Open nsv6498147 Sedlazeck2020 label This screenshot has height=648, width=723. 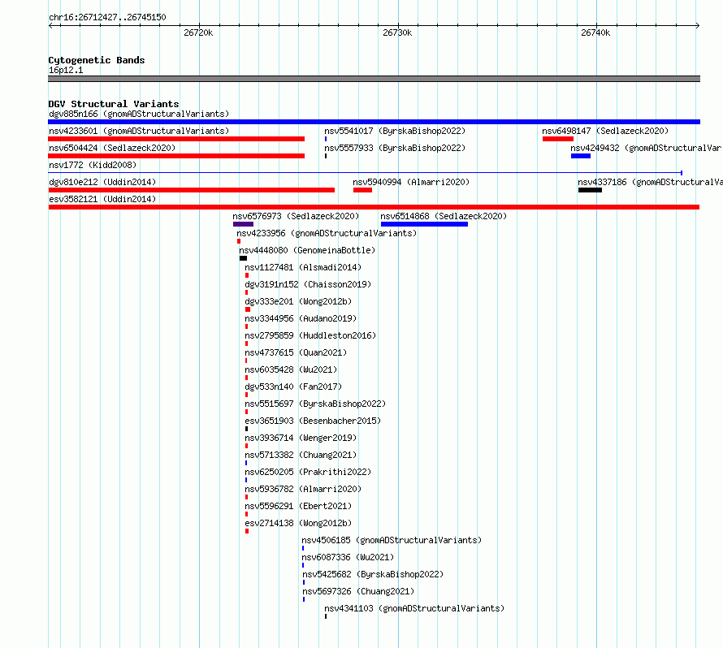tap(605, 131)
